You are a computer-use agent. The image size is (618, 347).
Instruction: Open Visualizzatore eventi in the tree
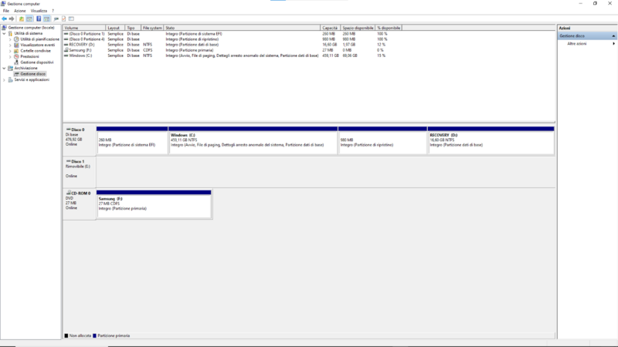37,45
